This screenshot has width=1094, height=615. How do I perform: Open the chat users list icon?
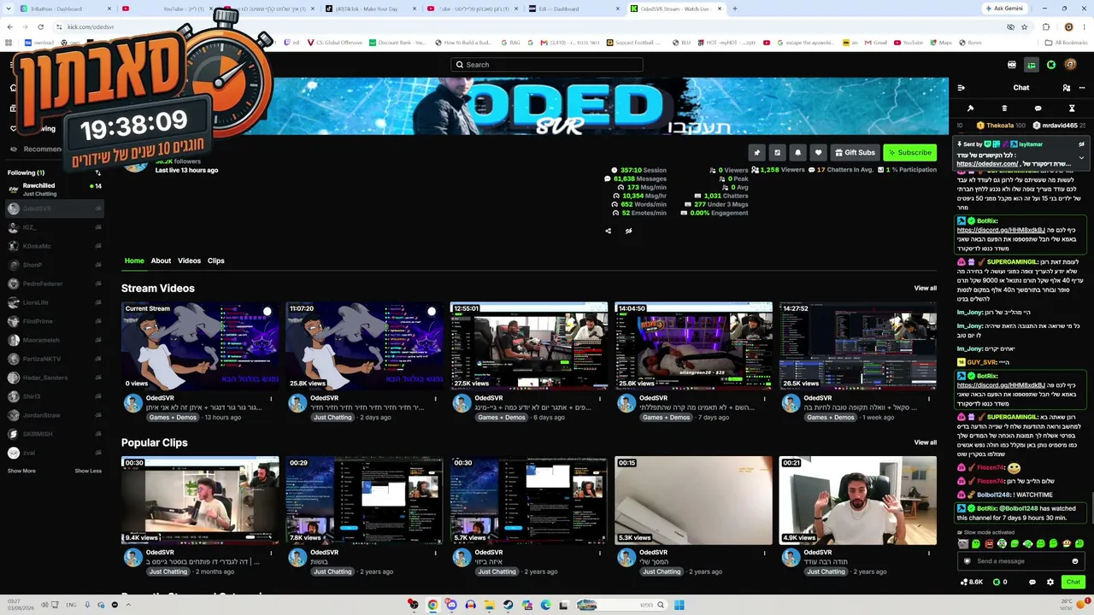coord(1066,88)
